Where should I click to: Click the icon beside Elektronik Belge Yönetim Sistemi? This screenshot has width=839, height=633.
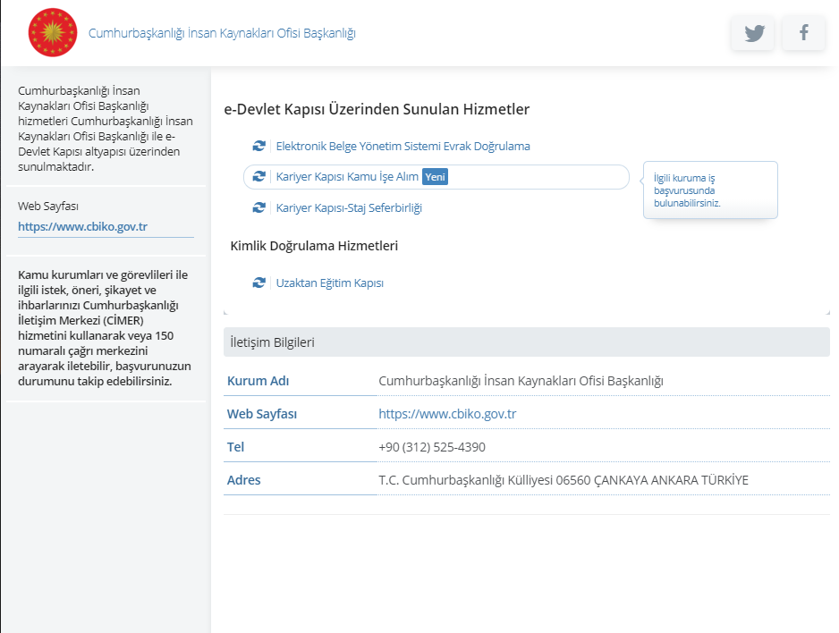(259, 146)
